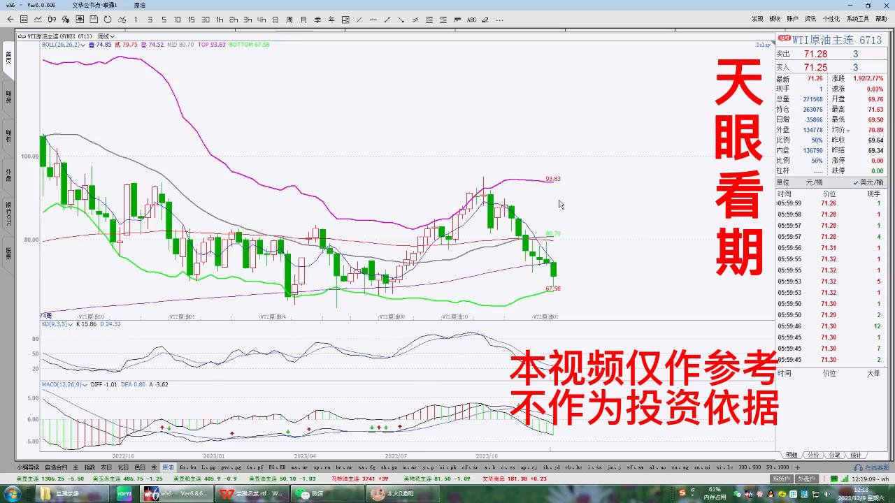The image size is (895, 503).
Task: Click the 美豆主连 1306.25 ticker entry
Action: tap(50, 479)
